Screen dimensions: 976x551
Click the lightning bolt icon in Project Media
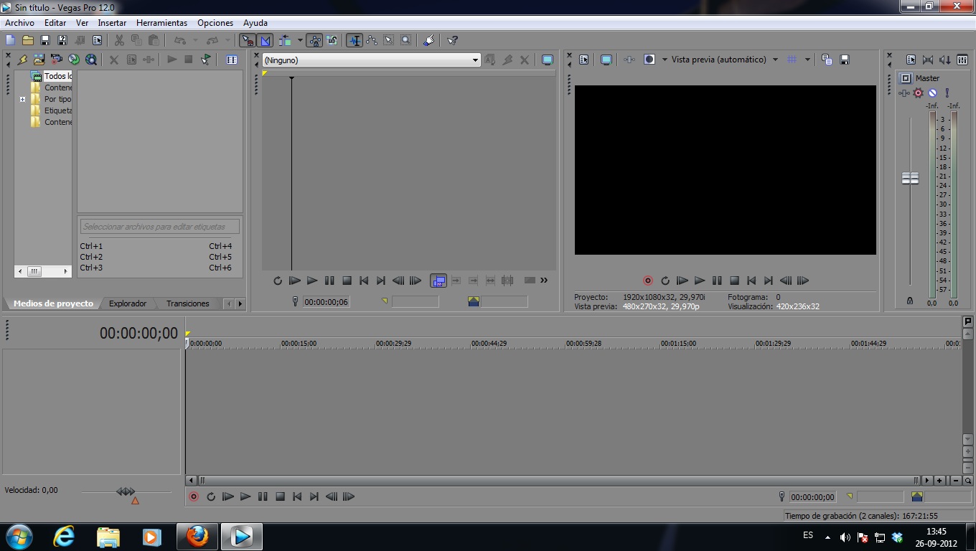22,60
